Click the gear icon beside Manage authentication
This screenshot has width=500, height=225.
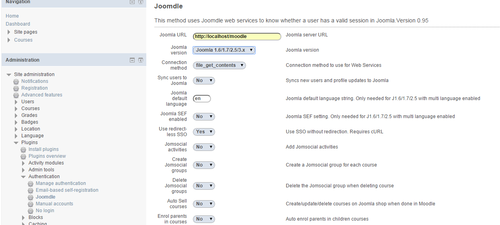31,184
